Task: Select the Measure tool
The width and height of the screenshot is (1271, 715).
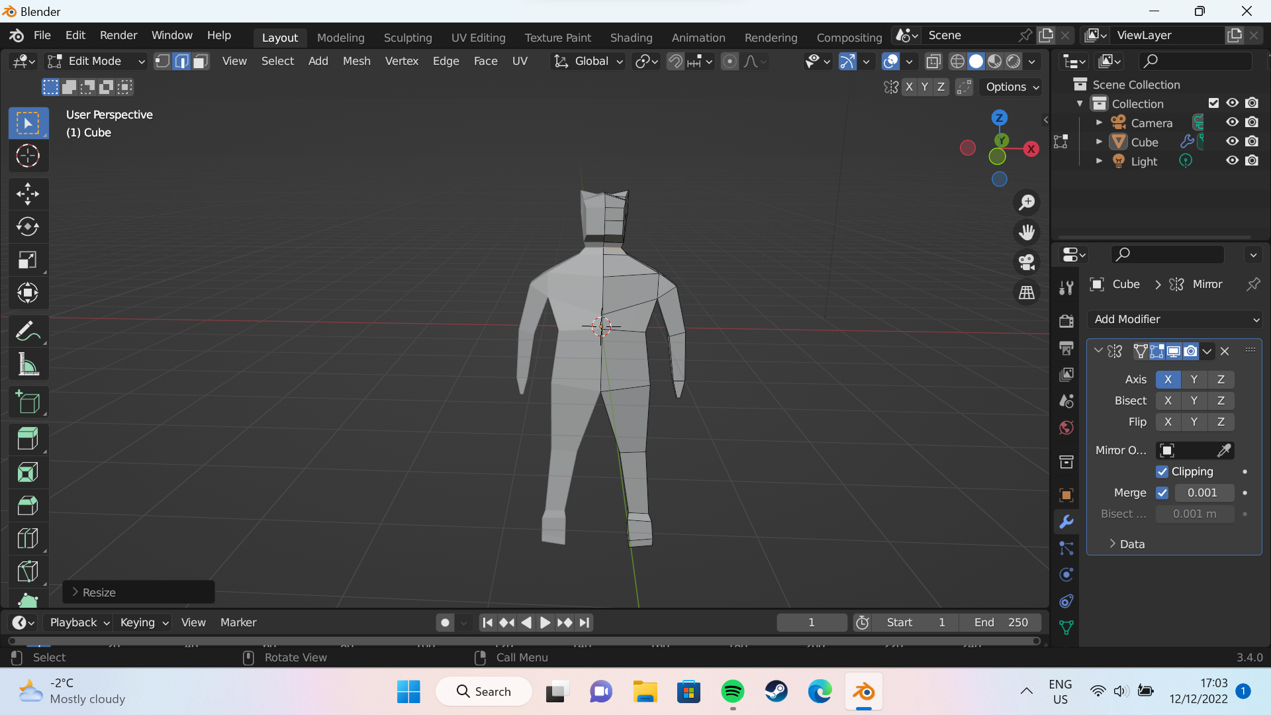Action: pyautogui.click(x=28, y=364)
